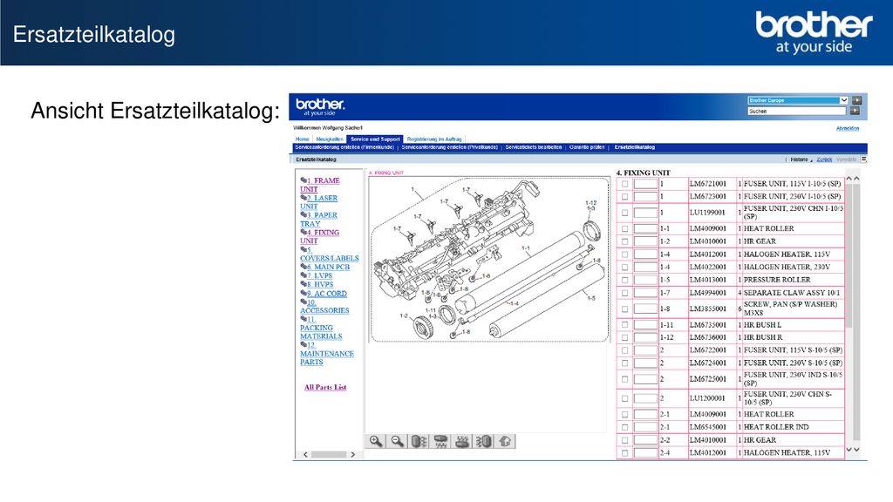
Task: Open Serviceanforderung erstellen (Privatkunde)
Action: tap(449, 147)
